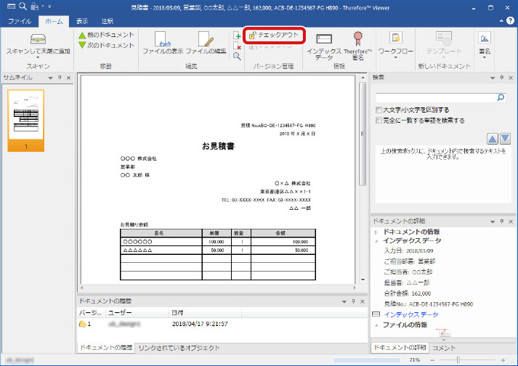Open the ファイル menu tab

(x=20, y=22)
